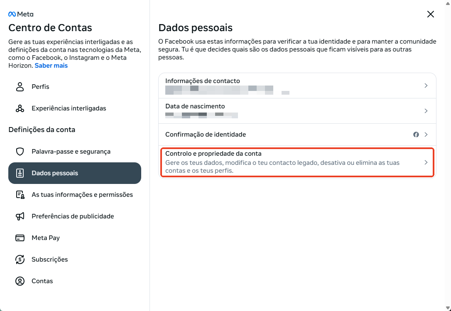This screenshot has height=311, width=451.
Task: Close the Dados pessoais panel with the X
Action: pyautogui.click(x=430, y=14)
